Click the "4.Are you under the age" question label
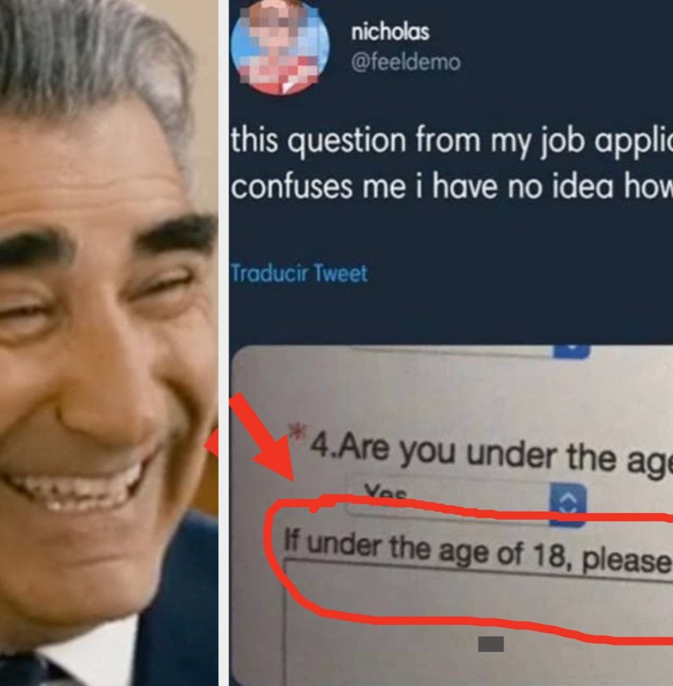The image size is (673, 686). [x=492, y=455]
